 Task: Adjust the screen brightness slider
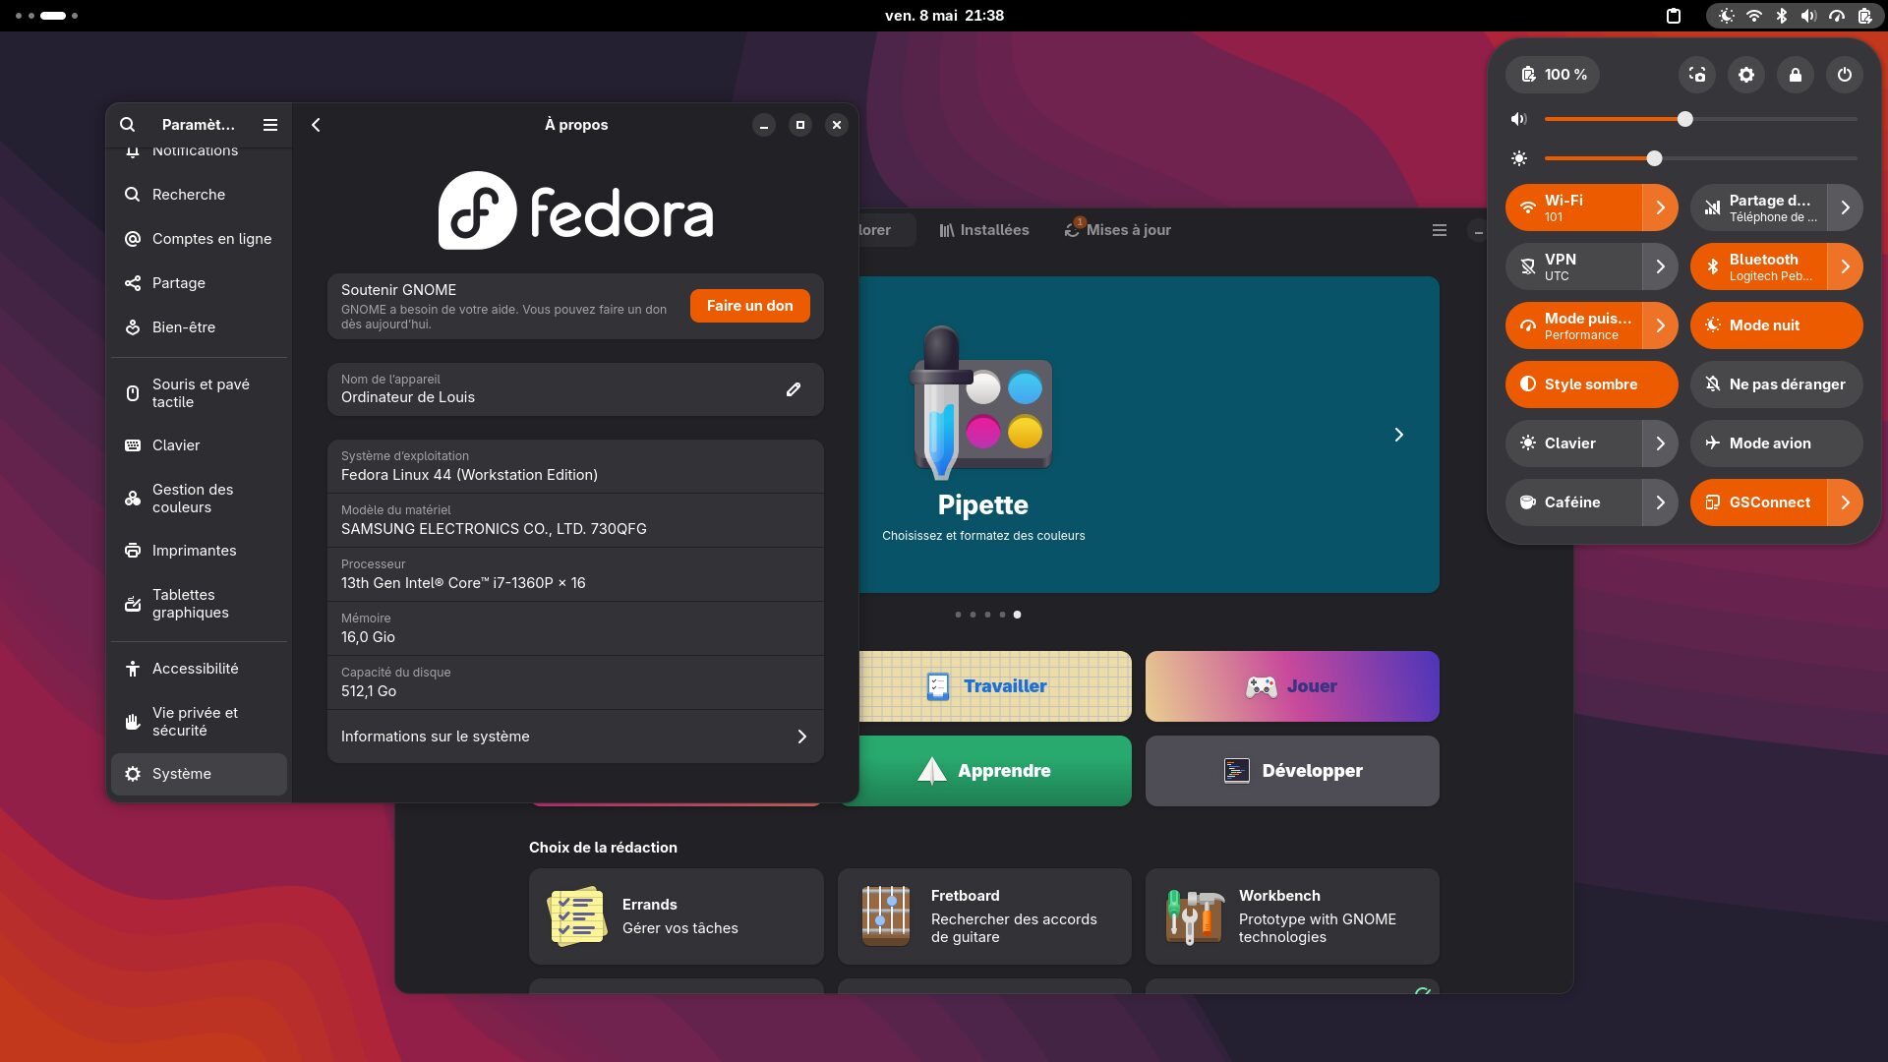(x=1701, y=158)
